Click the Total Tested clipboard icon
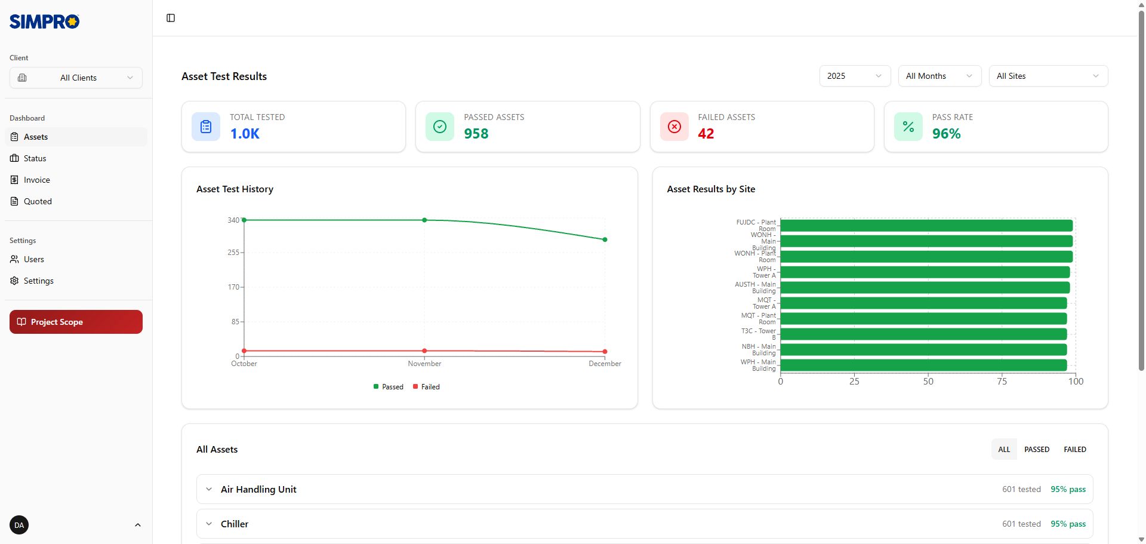Viewport: 1146px width, 544px height. pyautogui.click(x=206, y=127)
